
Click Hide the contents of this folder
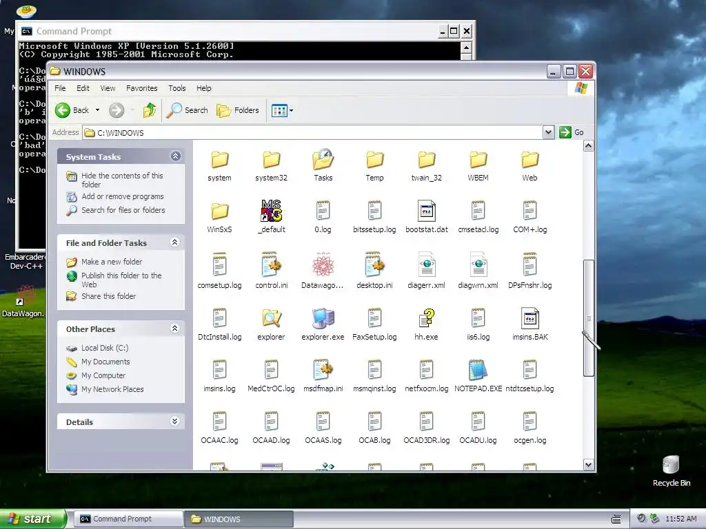click(122, 180)
